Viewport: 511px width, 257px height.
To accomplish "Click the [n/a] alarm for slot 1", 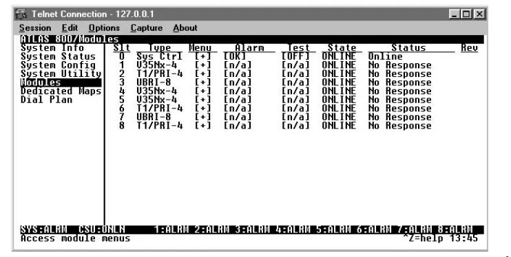I will tap(238, 65).
